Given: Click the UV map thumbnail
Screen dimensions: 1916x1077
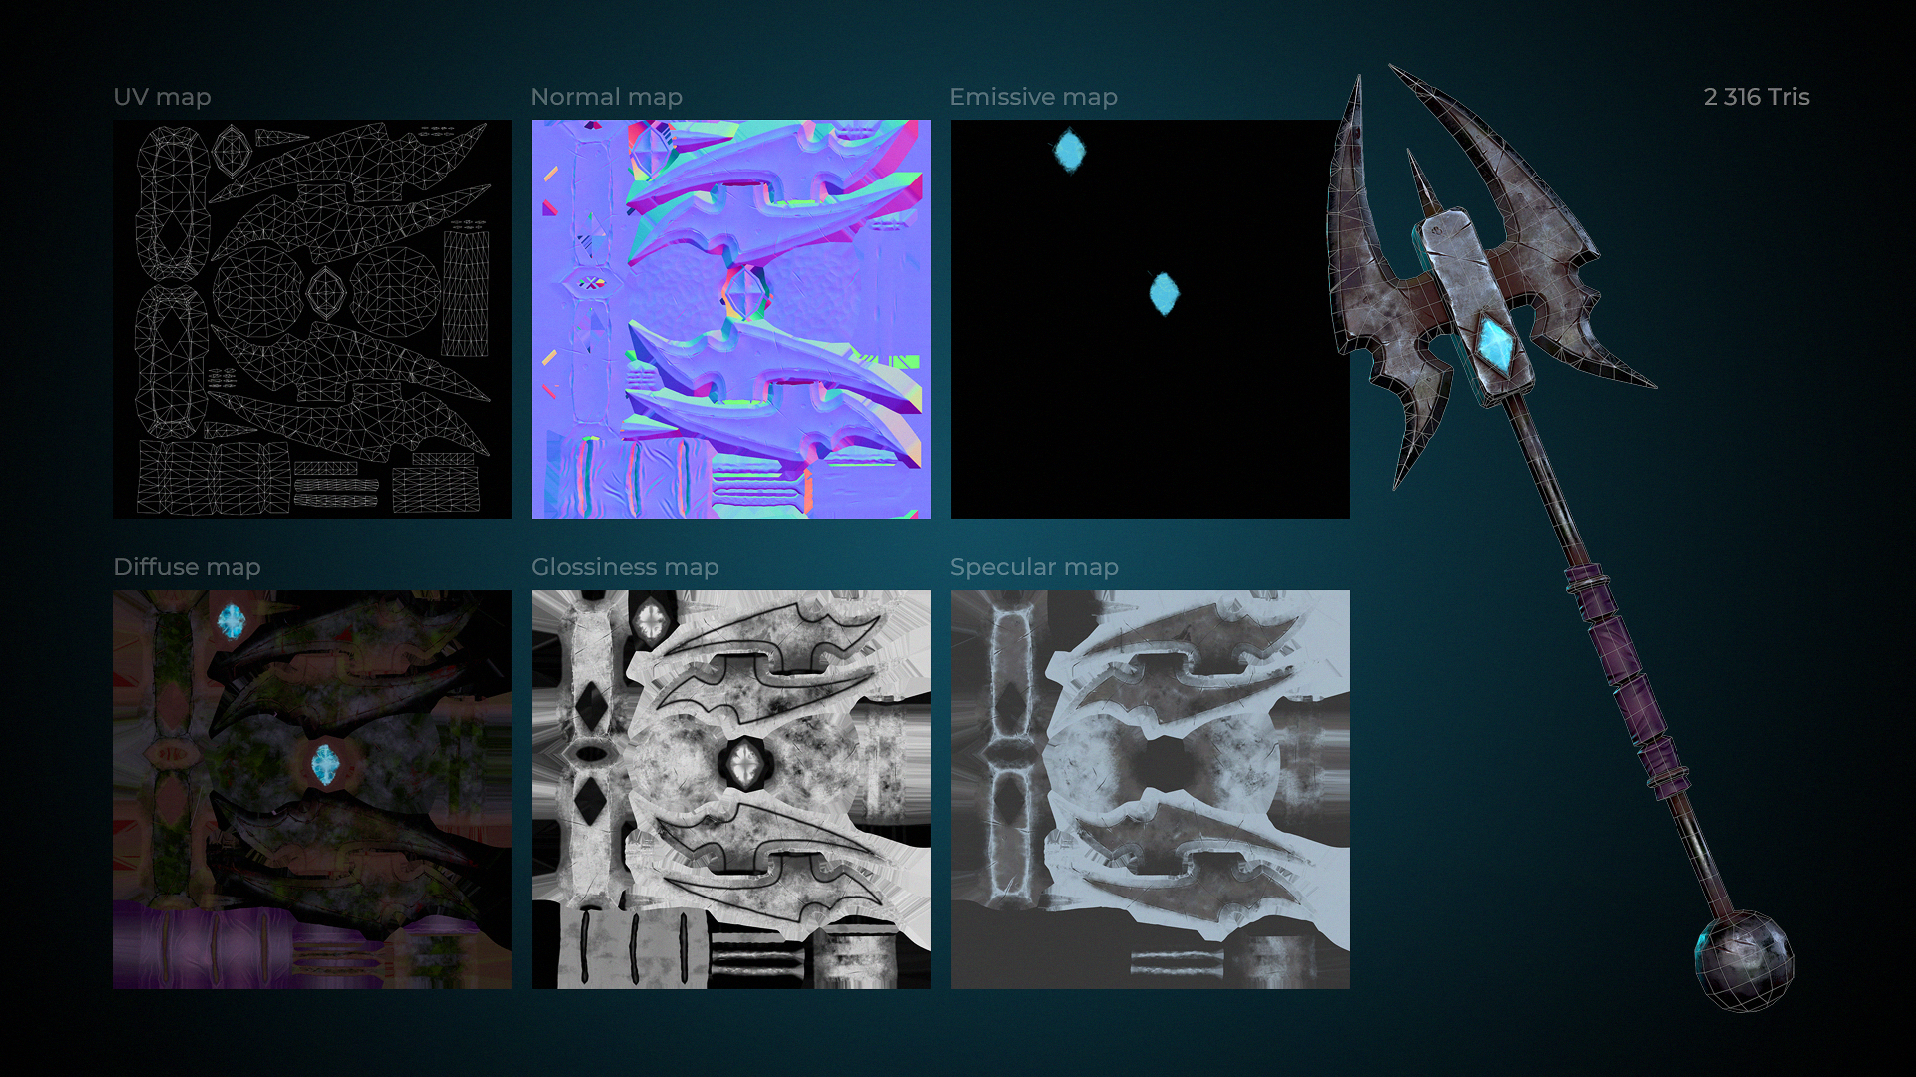Looking at the screenshot, I should pos(311,319).
